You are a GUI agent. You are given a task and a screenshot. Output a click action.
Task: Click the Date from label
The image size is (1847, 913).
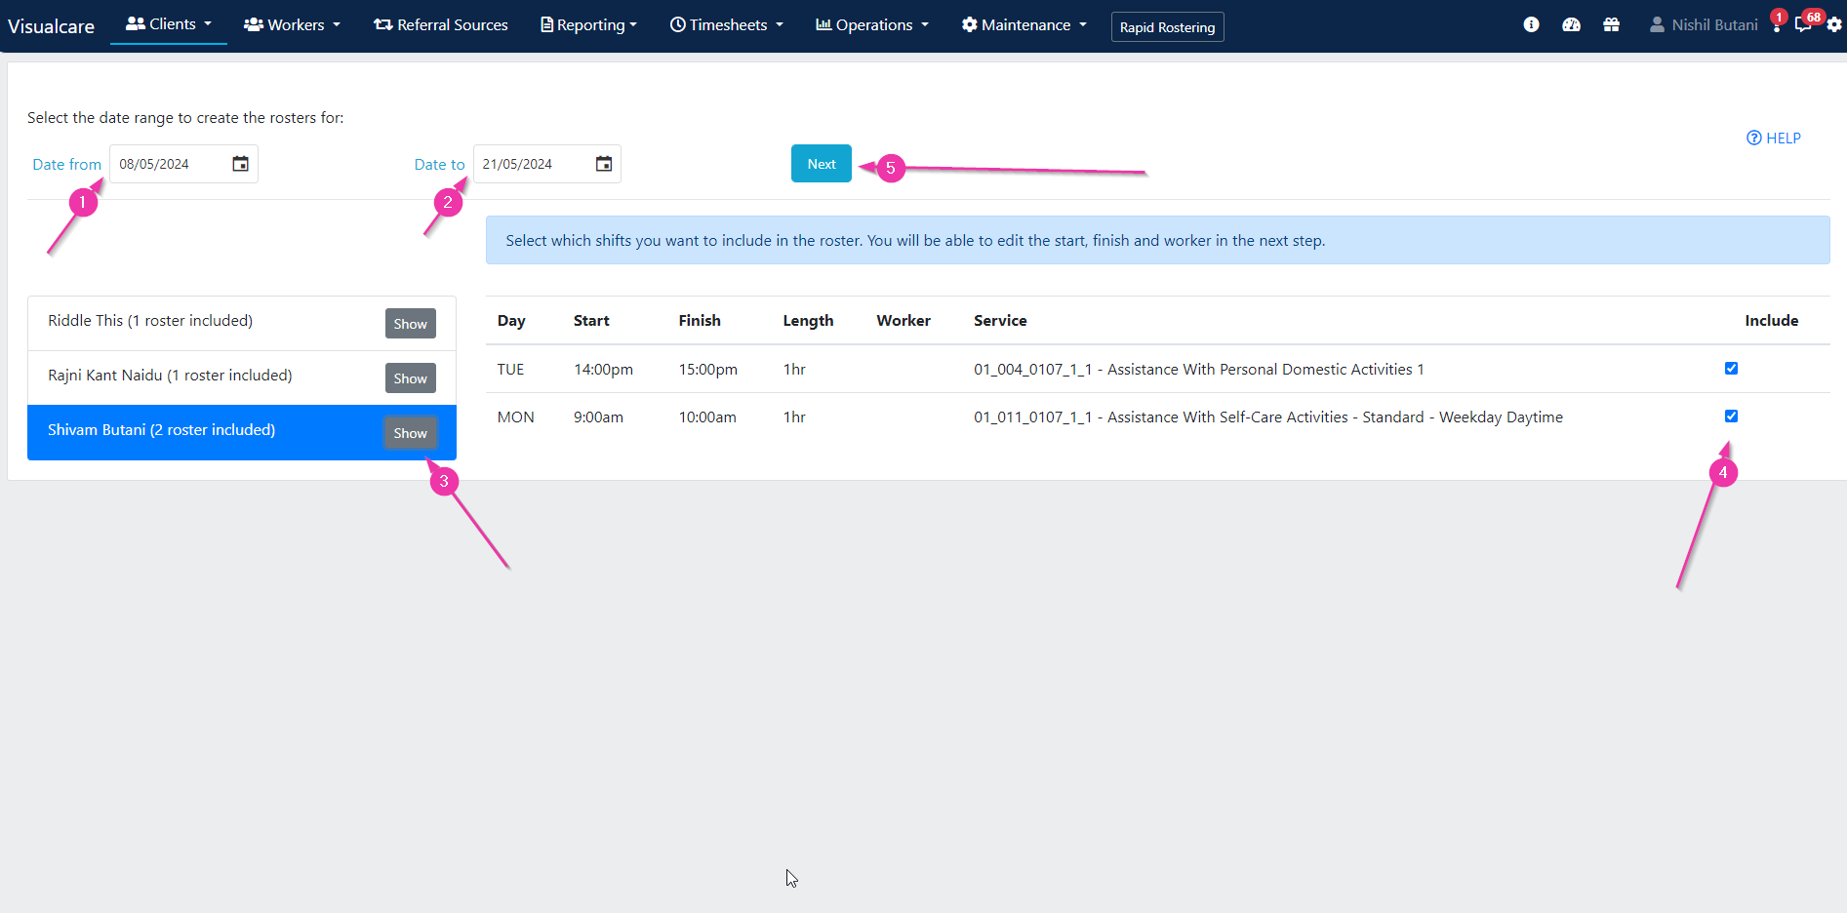click(66, 164)
